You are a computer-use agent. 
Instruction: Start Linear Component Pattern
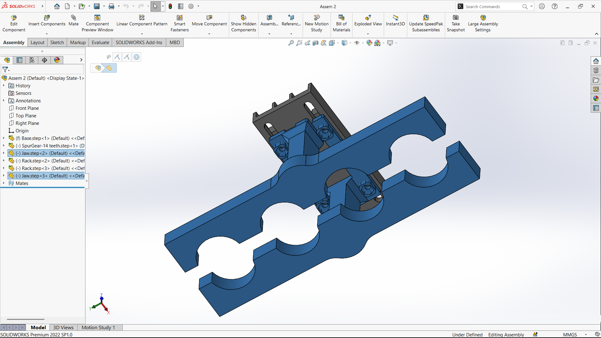(x=142, y=21)
